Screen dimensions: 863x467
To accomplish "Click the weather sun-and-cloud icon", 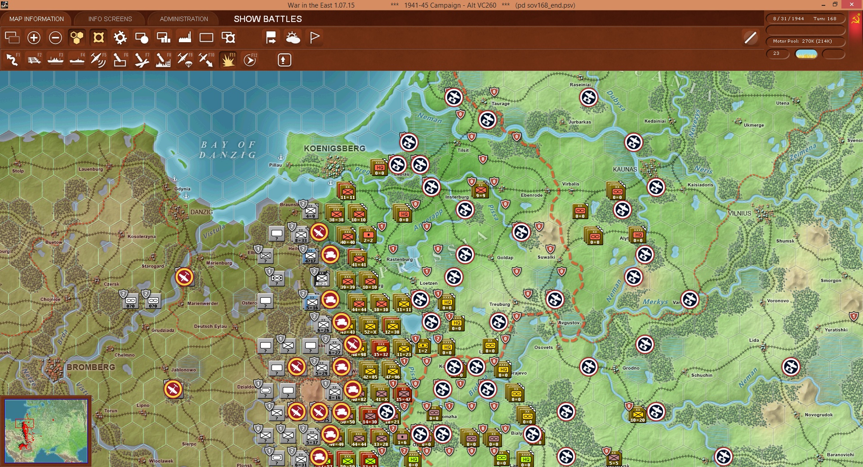I will point(293,38).
